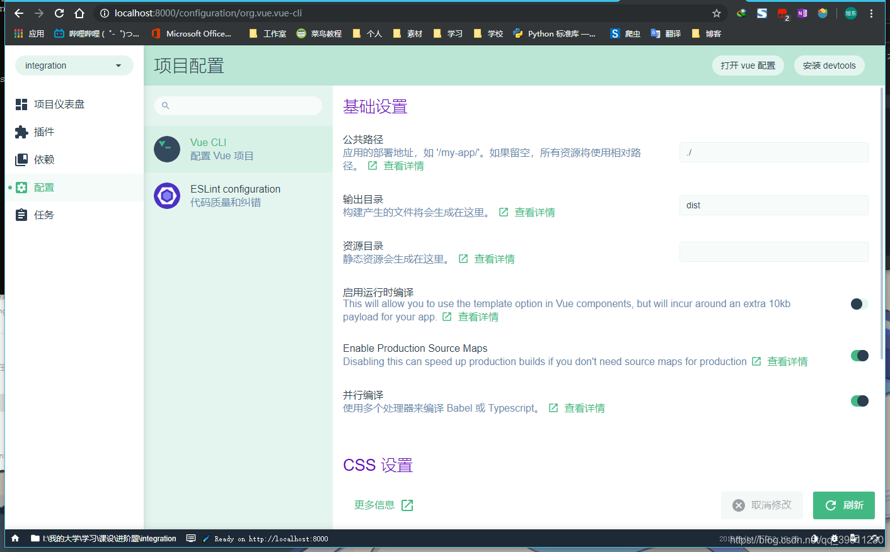Click the 取消修改 cancel changes button
This screenshot has width=890, height=552.
pos(762,505)
